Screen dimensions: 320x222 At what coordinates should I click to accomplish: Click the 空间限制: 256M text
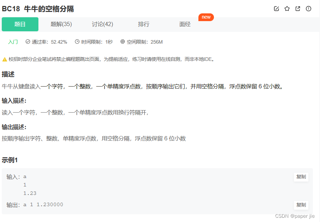pos(145,42)
